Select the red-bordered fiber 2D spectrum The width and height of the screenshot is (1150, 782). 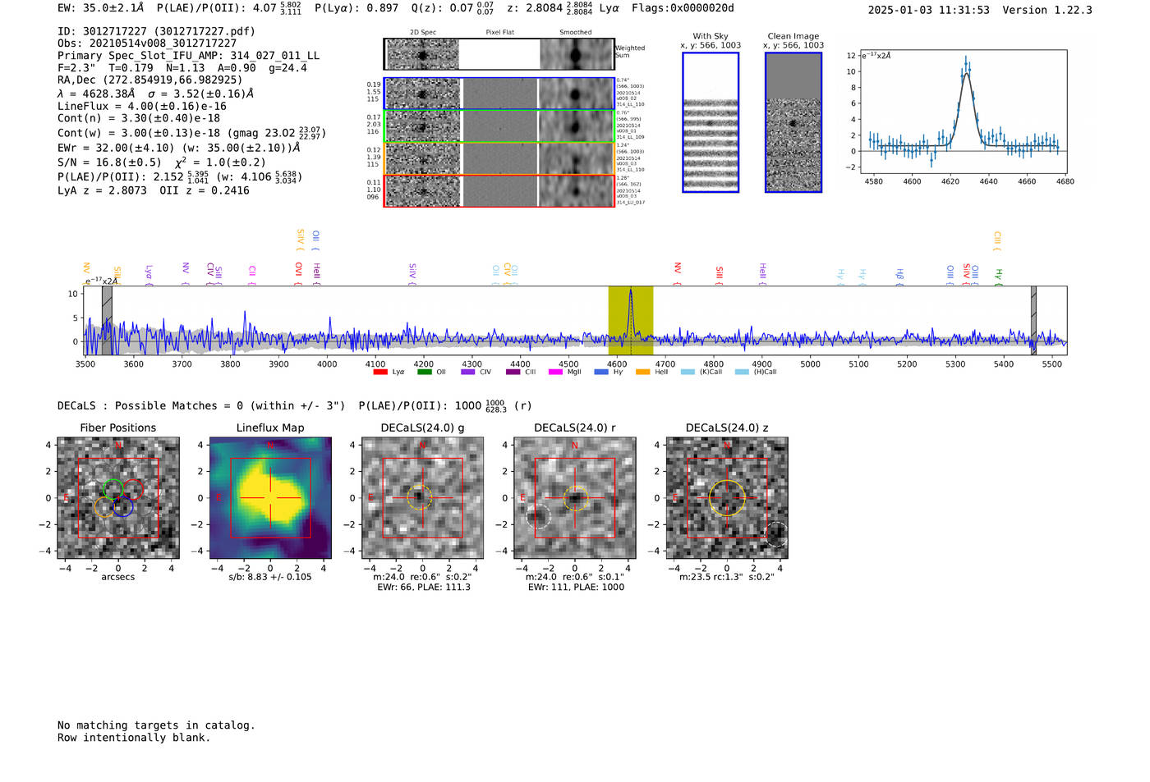[499, 190]
